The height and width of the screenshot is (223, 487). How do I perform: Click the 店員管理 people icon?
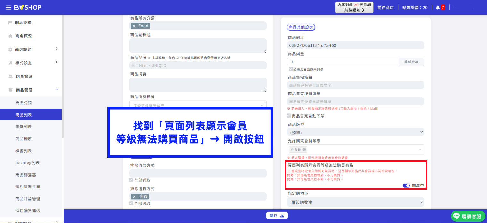click(x=10, y=77)
